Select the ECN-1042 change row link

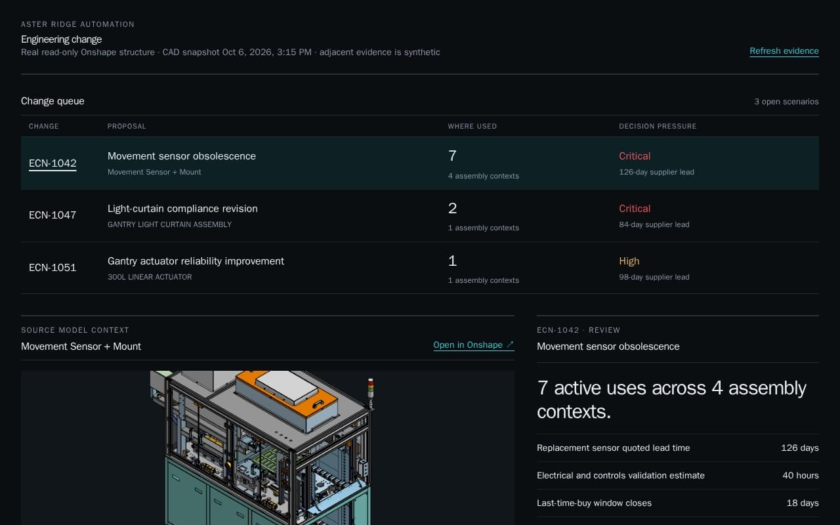(x=52, y=163)
